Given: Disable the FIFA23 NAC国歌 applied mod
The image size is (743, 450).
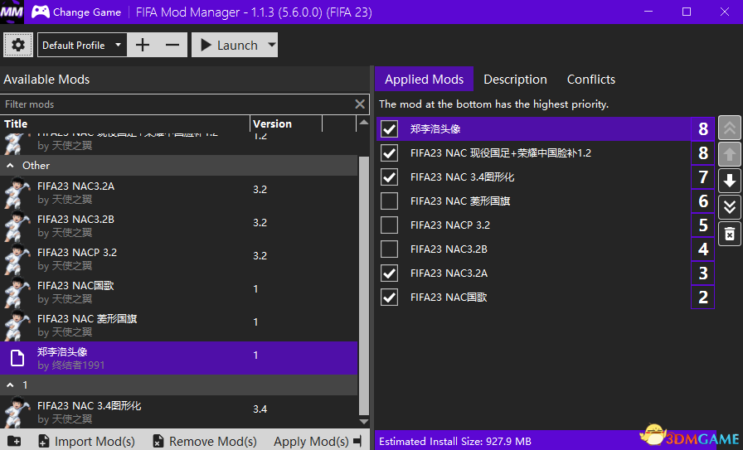Looking at the screenshot, I should tap(389, 297).
